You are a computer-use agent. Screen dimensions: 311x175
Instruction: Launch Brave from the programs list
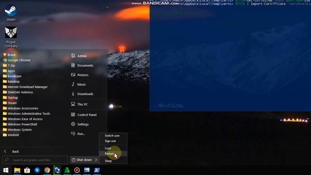coord(9,55)
